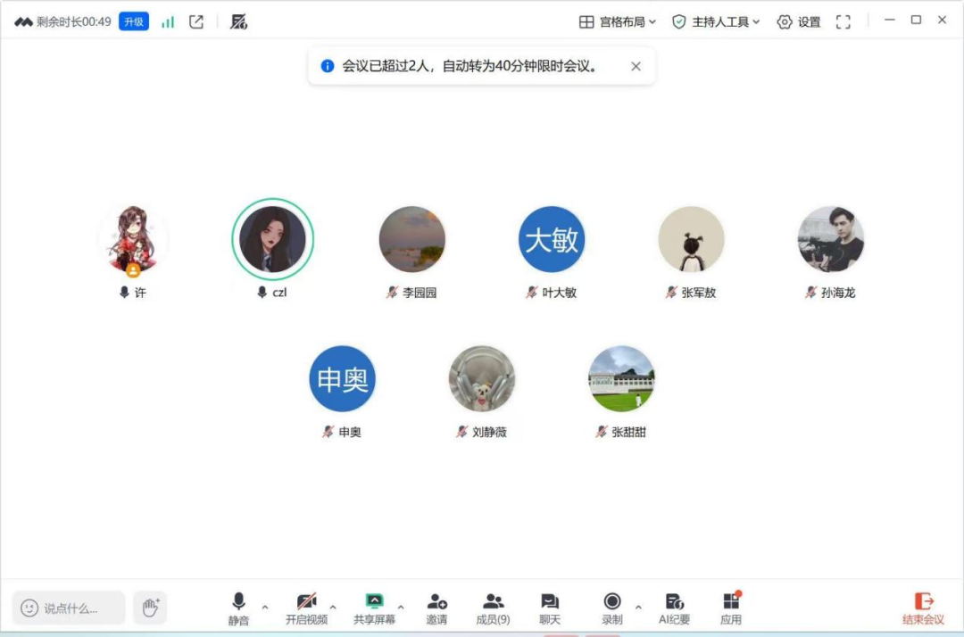Screen dimensions: 964x637
Task: Open Settings (设置) in the top bar
Action: 799,22
